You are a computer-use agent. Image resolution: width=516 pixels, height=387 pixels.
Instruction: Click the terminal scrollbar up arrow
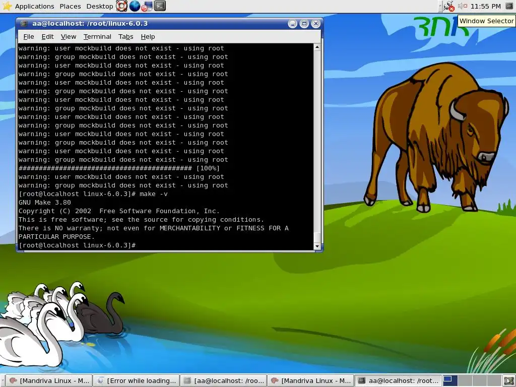pyautogui.click(x=317, y=47)
